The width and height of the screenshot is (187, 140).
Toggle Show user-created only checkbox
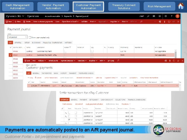[x=30, y=37]
